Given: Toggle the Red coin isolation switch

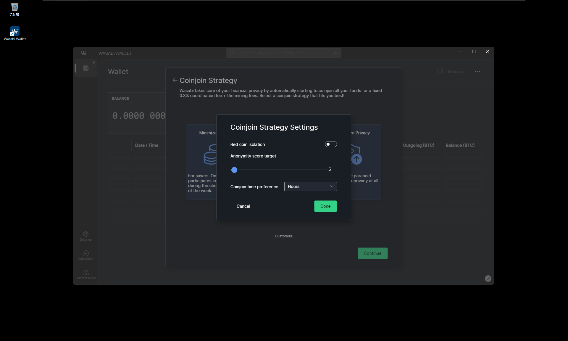Looking at the screenshot, I should click(331, 144).
